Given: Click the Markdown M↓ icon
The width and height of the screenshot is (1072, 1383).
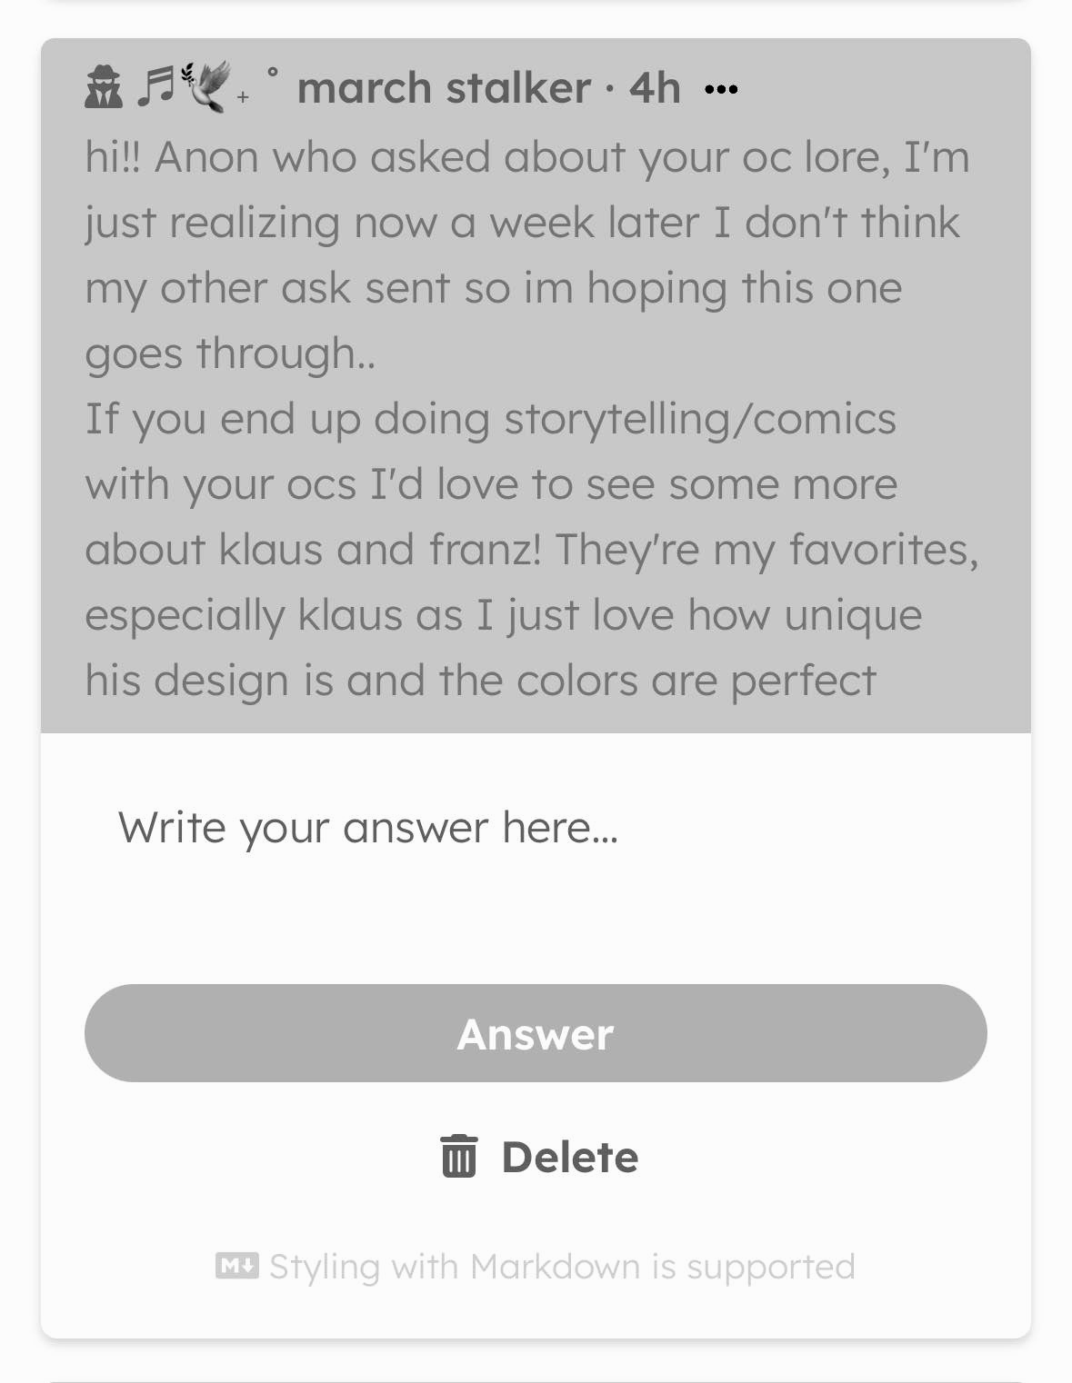Looking at the screenshot, I should pos(237,1265).
